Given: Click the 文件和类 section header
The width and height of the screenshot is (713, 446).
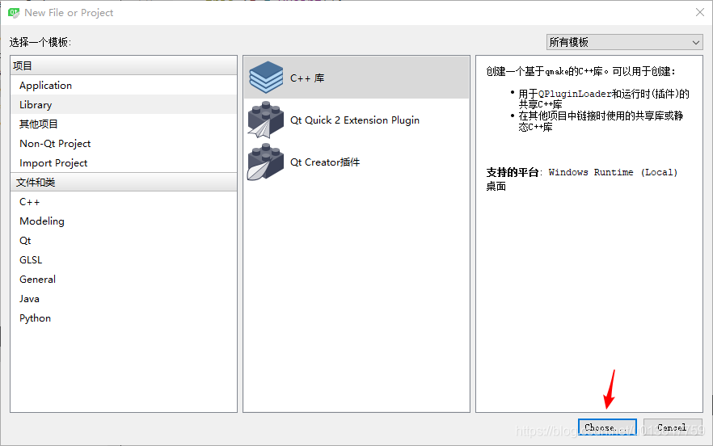Looking at the screenshot, I should 123,182.
